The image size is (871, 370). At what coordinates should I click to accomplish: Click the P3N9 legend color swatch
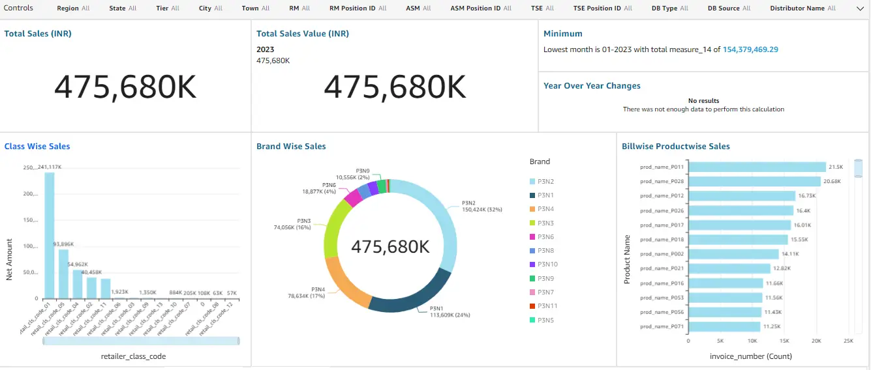(x=533, y=279)
